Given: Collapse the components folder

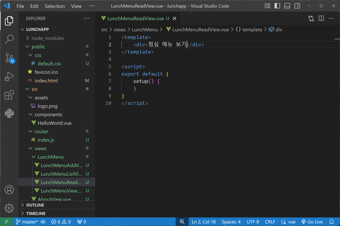Looking at the screenshot, I should pos(57,114).
